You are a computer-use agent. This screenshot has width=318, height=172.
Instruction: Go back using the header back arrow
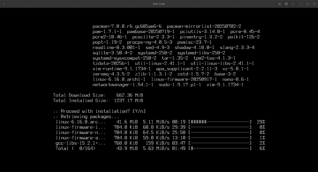click(x=4, y=4)
